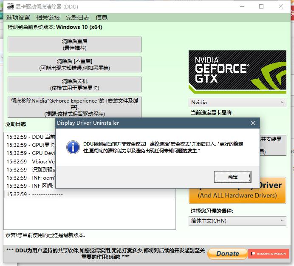294x266 pixels.
Task: Expand the Nvidia brand dropdown
Action: (x=237, y=103)
